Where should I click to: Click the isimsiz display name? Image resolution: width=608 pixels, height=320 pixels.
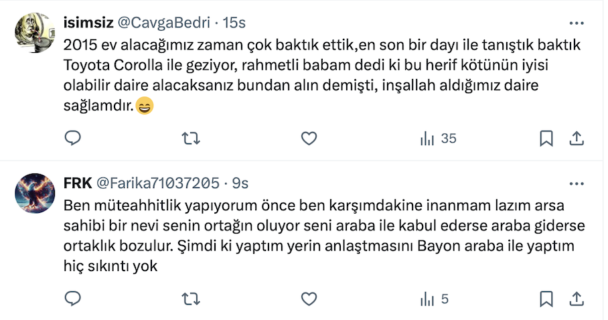click(88, 23)
